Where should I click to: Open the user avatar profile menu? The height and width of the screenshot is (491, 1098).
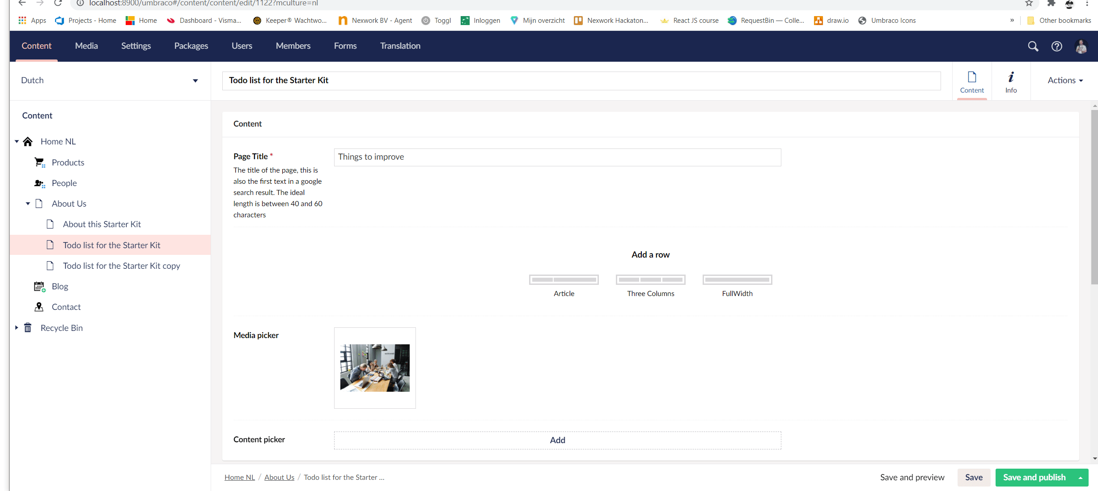point(1081,46)
